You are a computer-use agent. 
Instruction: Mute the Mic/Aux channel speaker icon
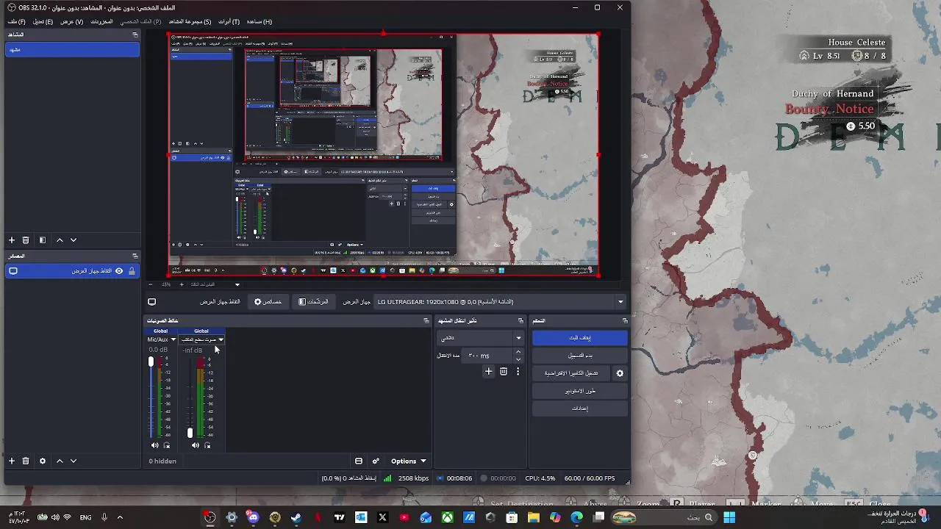[154, 445]
